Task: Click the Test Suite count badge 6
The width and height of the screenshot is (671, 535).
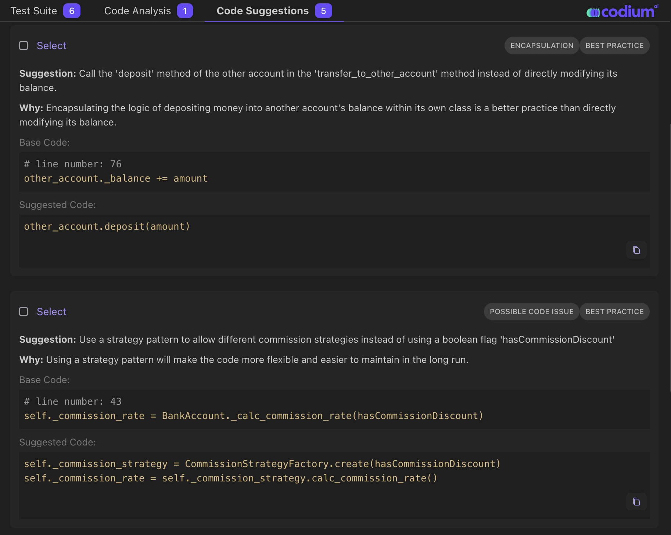Action: tap(72, 11)
